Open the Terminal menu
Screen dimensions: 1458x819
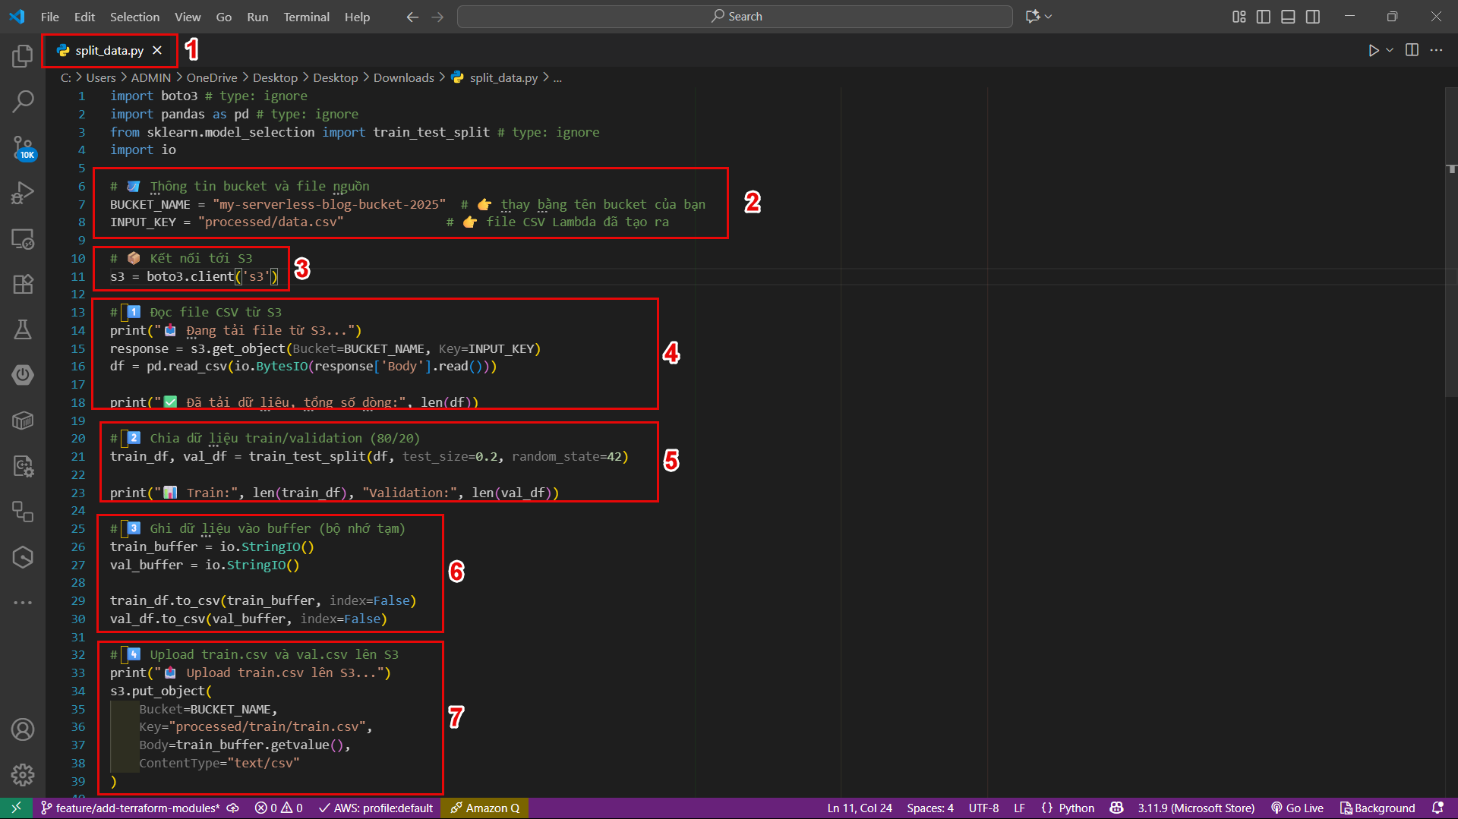pyautogui.click(x=306, y=17)
